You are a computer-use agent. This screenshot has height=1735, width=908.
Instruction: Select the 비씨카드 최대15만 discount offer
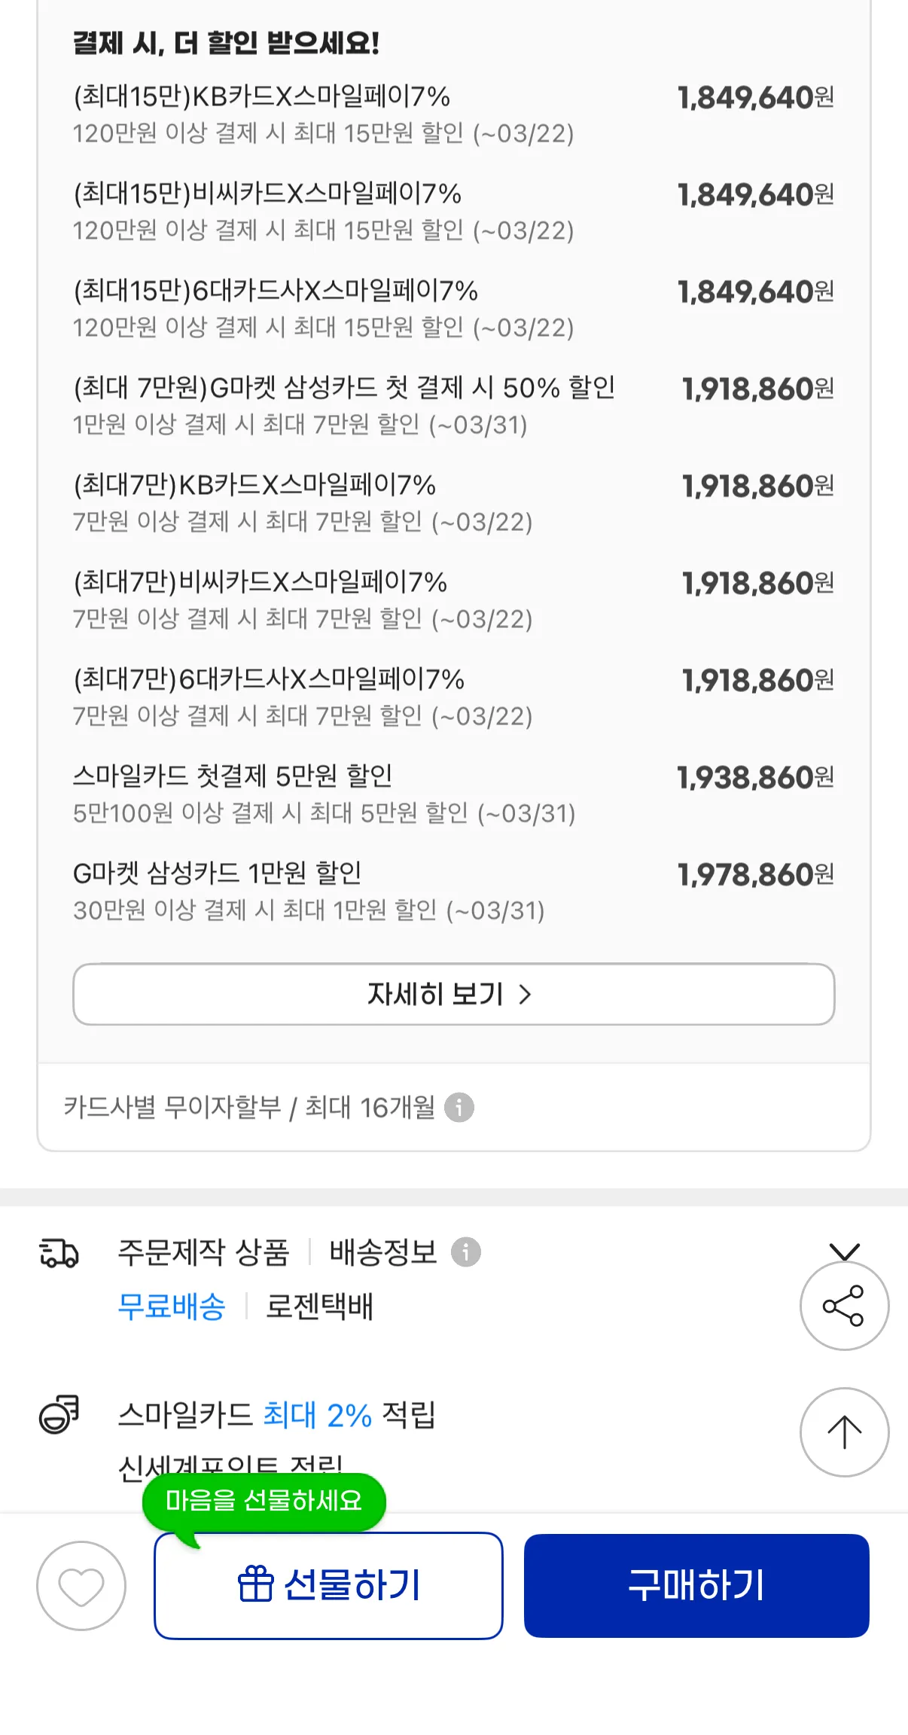[453, 211]
